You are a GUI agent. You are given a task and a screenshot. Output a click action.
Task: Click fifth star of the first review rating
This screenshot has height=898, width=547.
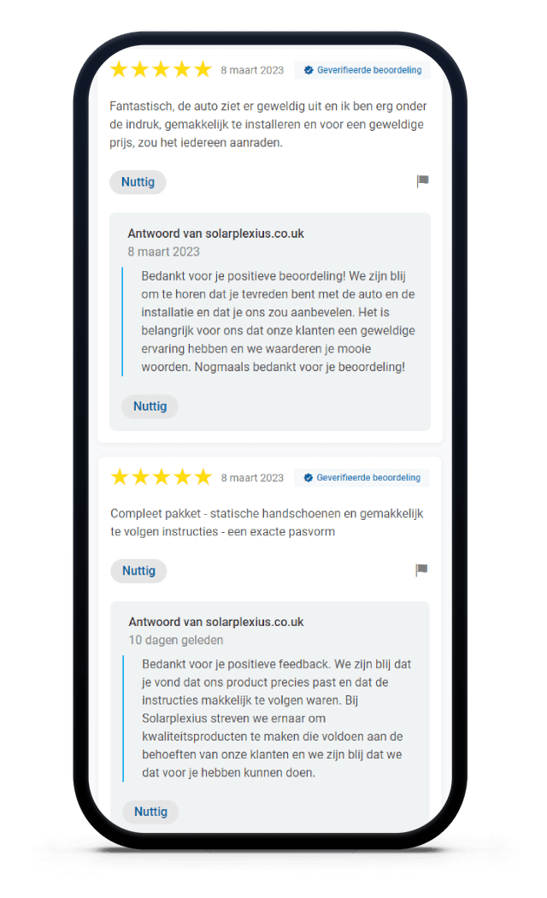click(203, 69)
